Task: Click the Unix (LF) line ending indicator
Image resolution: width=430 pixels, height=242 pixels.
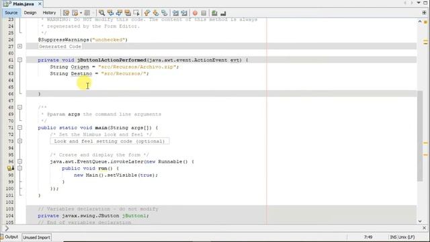Action: pos(406,237)
